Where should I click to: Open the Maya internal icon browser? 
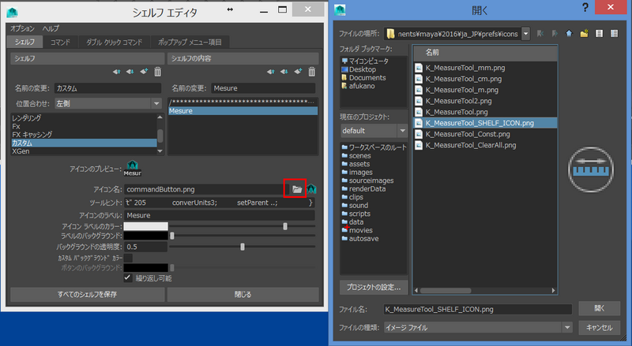point(311,188)
